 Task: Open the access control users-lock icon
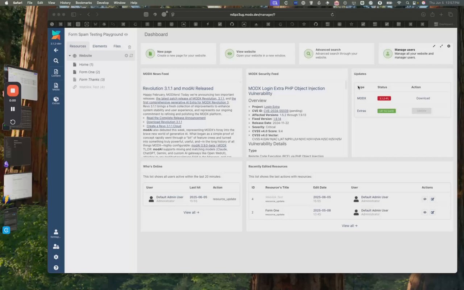pos(56,246)
